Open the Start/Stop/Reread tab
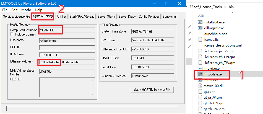This screenshot has width=263, height=114. (x=82, y=16)
